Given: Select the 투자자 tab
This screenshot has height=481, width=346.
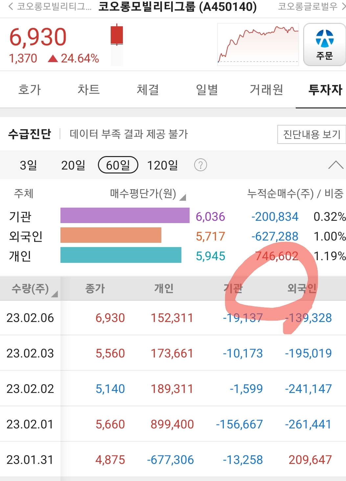Looking at the screenshot, I should [325, 90].
